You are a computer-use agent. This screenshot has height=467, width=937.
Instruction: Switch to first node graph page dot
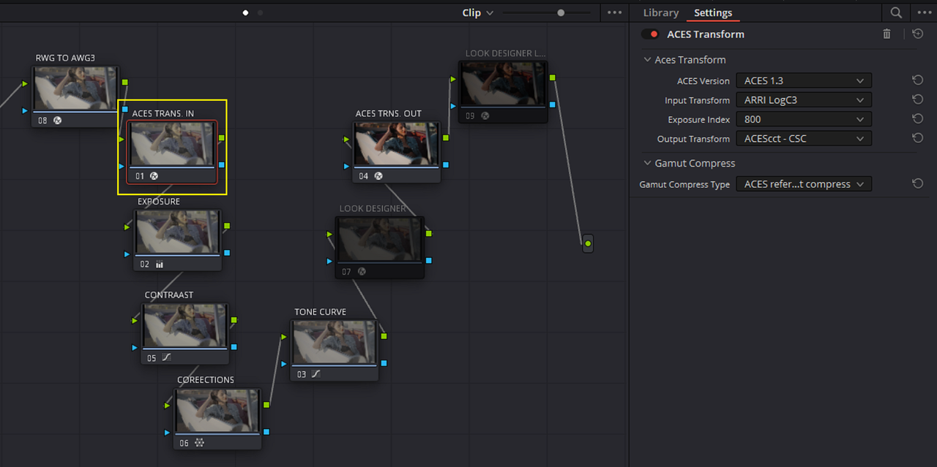point(245,12)
